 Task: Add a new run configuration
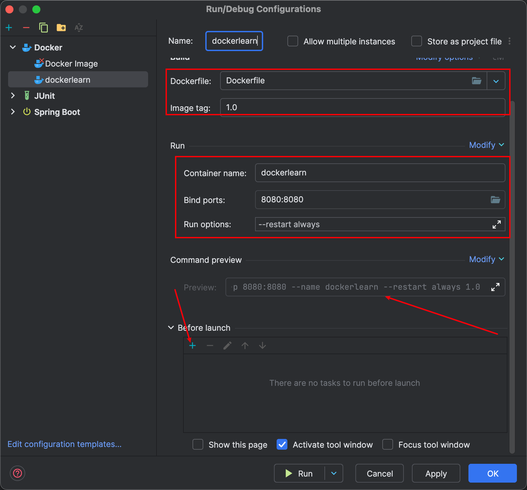click(x=9, y=28)
